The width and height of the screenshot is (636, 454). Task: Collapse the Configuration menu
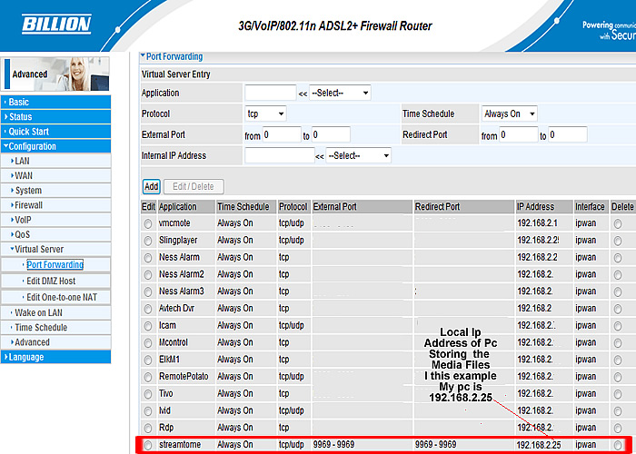click(x=56, y=146)
